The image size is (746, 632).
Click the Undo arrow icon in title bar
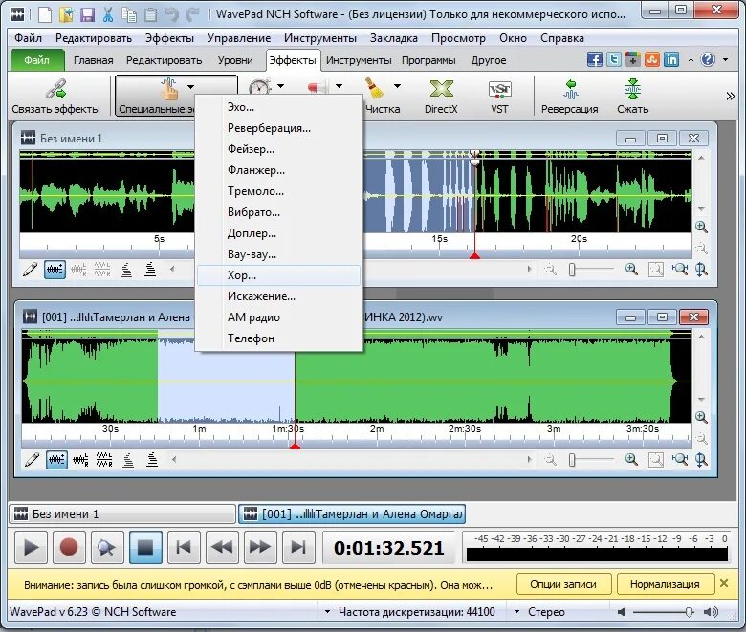pyautogui.click(x=171, y=14)
